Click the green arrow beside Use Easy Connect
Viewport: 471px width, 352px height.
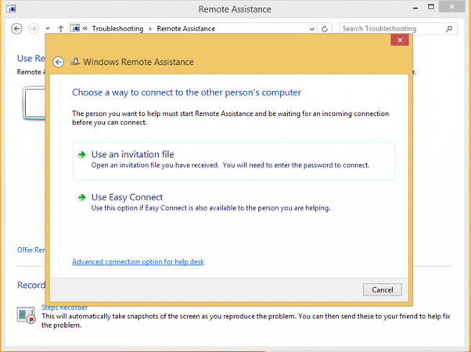pyautogui.click(x=81, y=197)
